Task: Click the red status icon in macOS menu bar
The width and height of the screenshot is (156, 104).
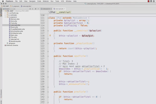Action: click(x=148, y=1)
